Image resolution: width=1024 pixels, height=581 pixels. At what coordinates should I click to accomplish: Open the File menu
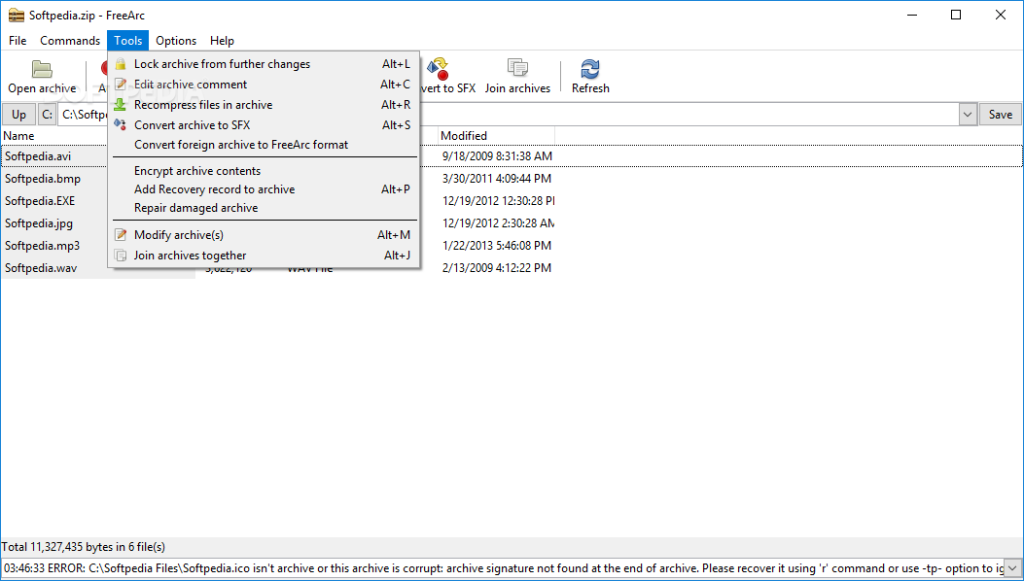[18, 41]
